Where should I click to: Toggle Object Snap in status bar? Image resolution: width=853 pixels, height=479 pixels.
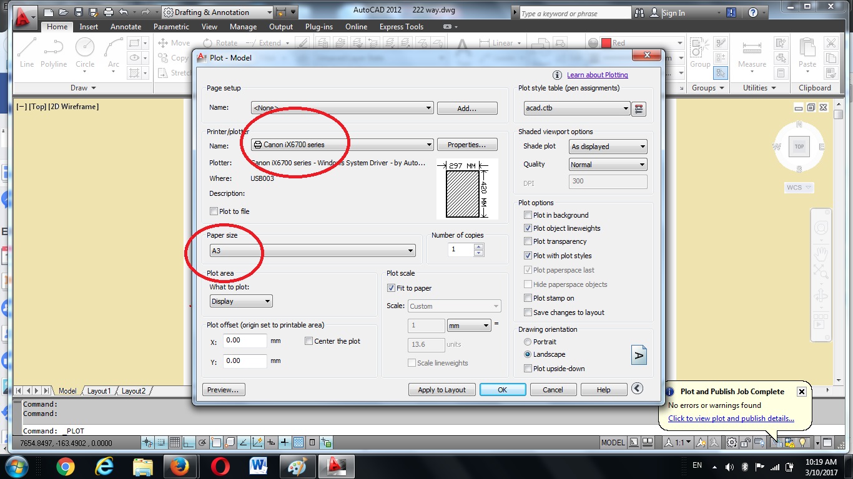216,442
